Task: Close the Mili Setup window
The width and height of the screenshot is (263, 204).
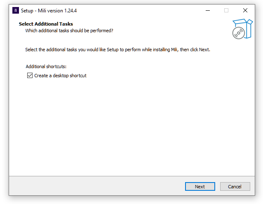Action: click(x=245, y=10)
